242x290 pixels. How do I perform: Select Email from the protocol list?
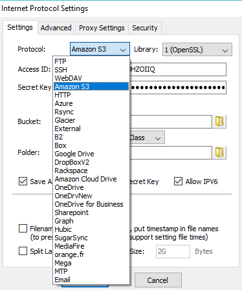[91, 280]
